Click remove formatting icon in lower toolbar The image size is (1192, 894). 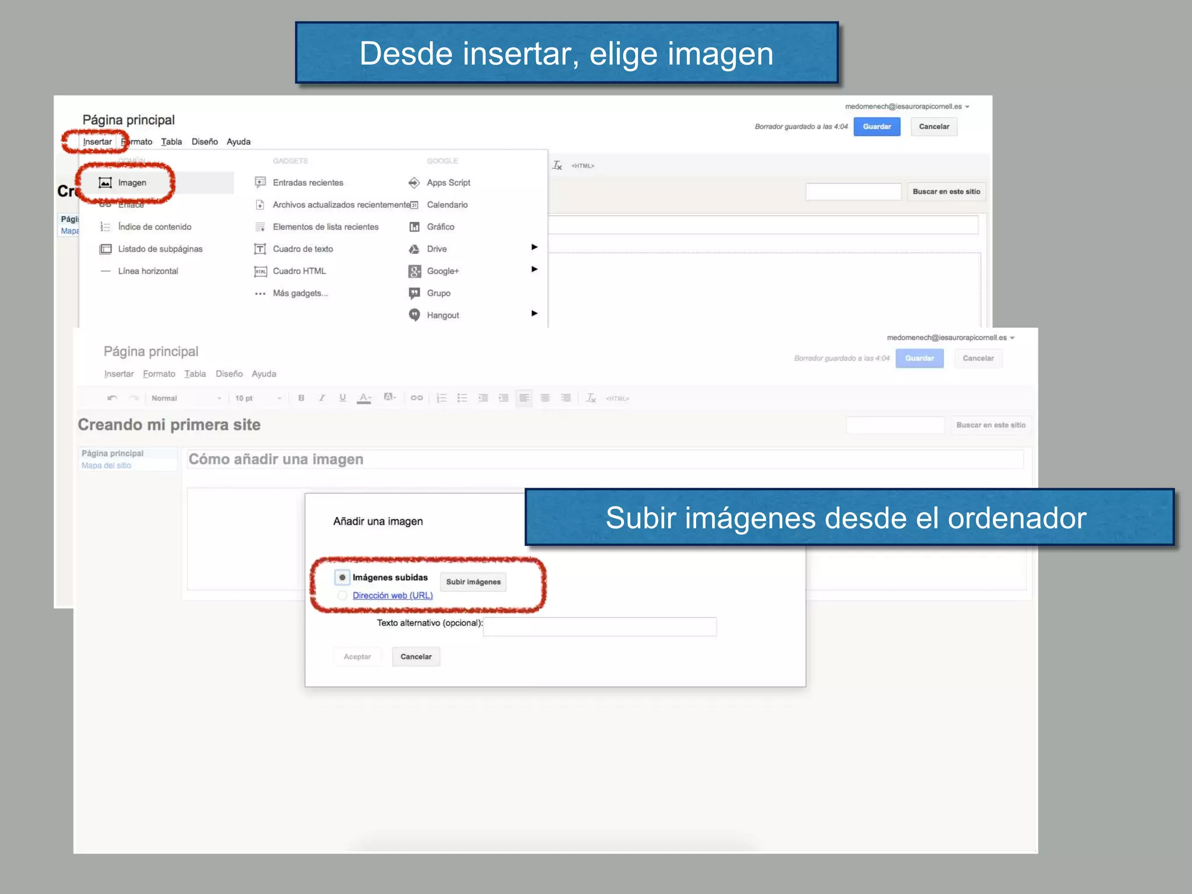[591, 398]
